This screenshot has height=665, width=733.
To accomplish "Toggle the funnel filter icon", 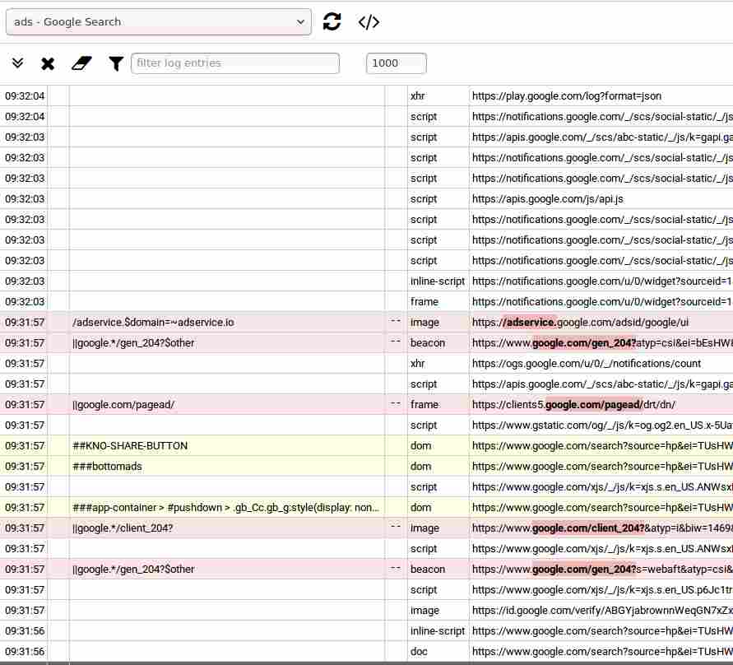I will (x=116, y=63).
